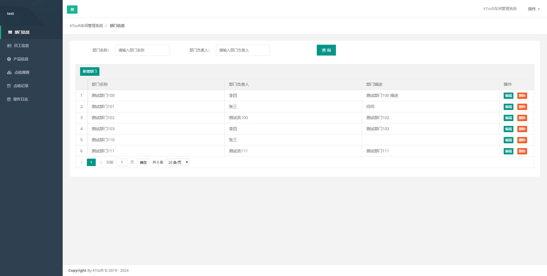
Task: Click the next page arrow
Action: (x=101, y=162)
